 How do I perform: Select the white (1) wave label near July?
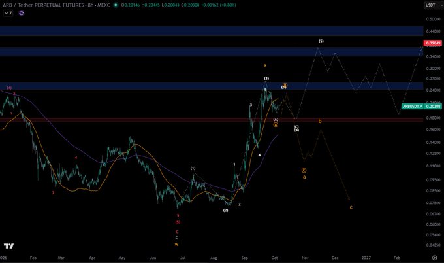[x=193, y=168]
